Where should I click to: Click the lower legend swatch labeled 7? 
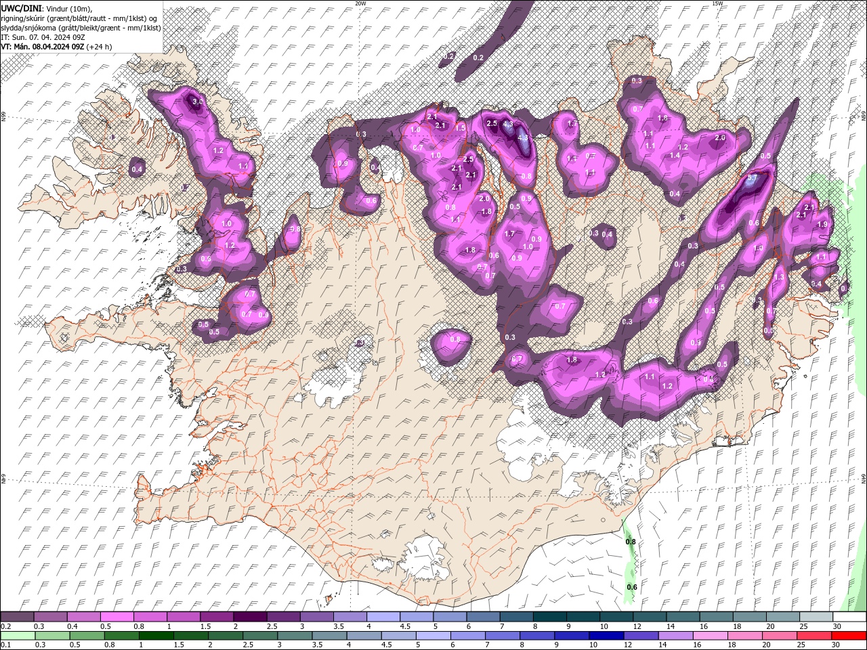pos(501,636)
